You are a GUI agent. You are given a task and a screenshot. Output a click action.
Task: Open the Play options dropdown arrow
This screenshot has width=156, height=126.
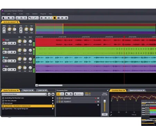[52, 18]
